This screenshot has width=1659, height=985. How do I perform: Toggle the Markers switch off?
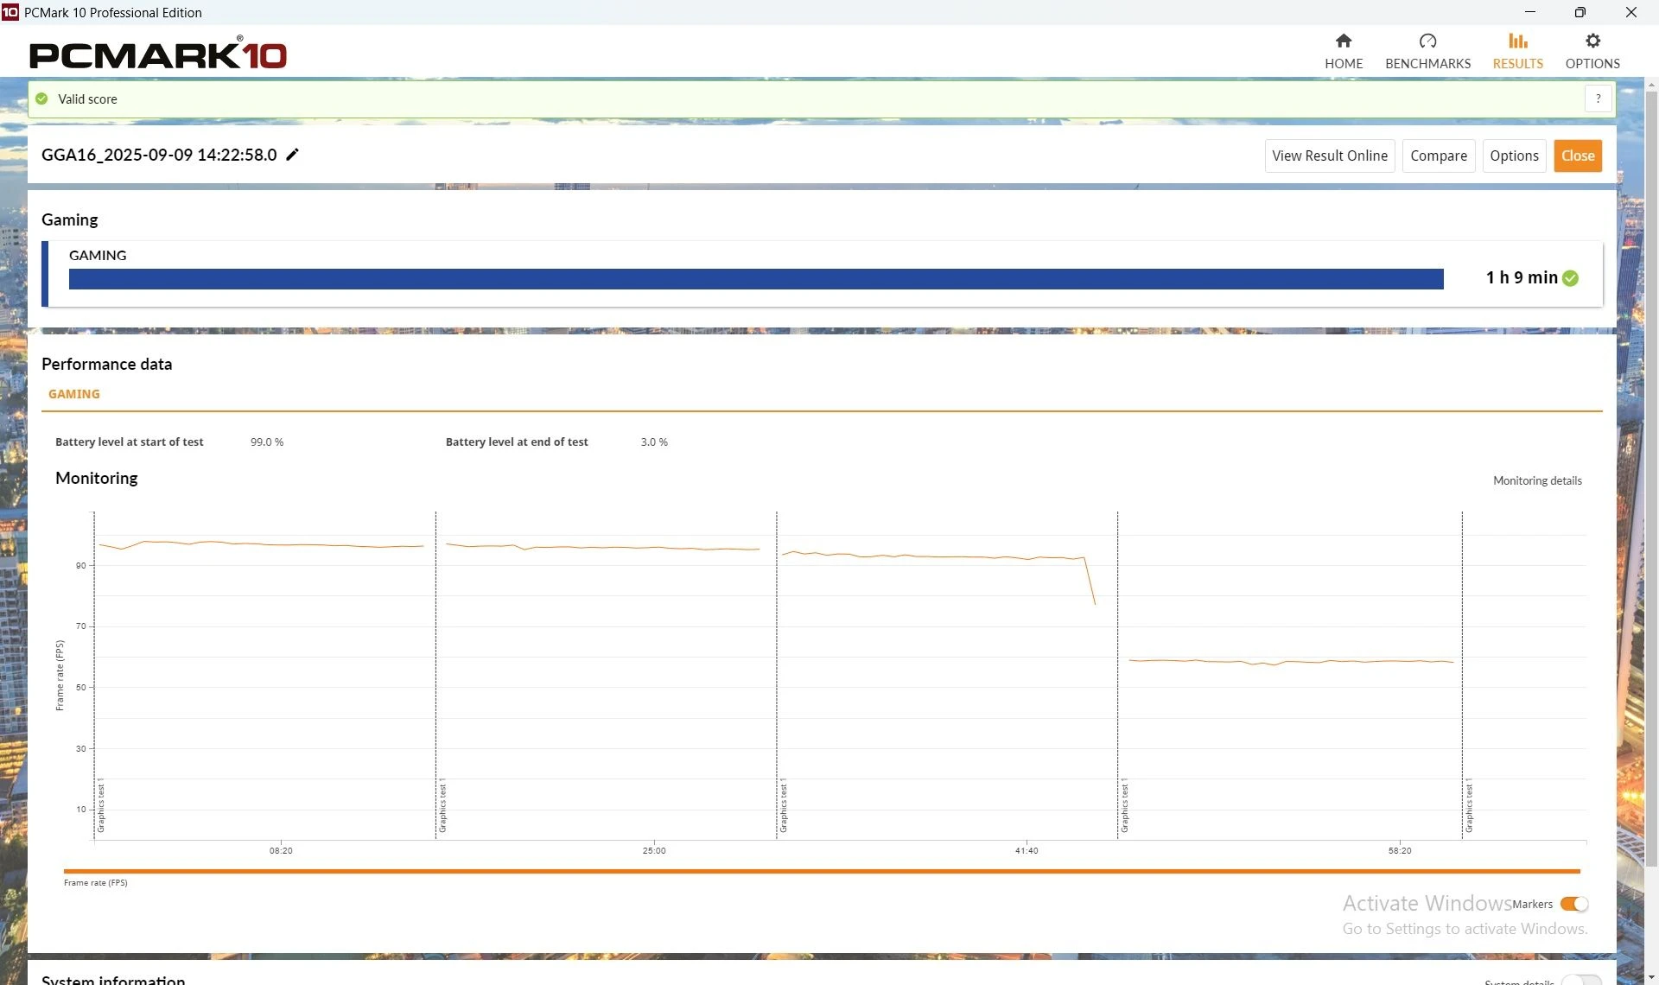click(x=1573, y=904)
